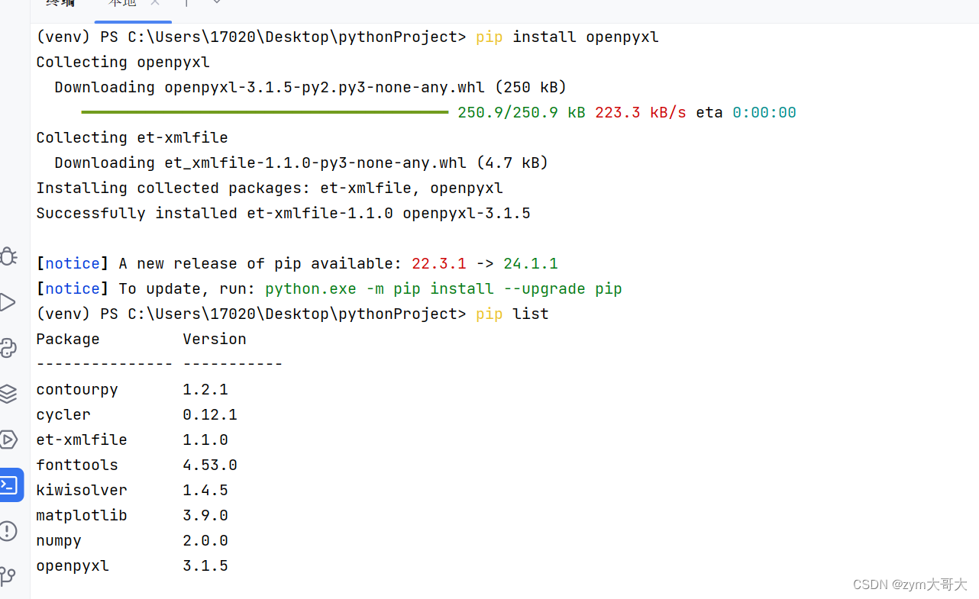Image resolution: width=979 pixels, height=599 pixels.
Task: Select the highlighted Terminal tool window icon
Action: click(11, 485)
